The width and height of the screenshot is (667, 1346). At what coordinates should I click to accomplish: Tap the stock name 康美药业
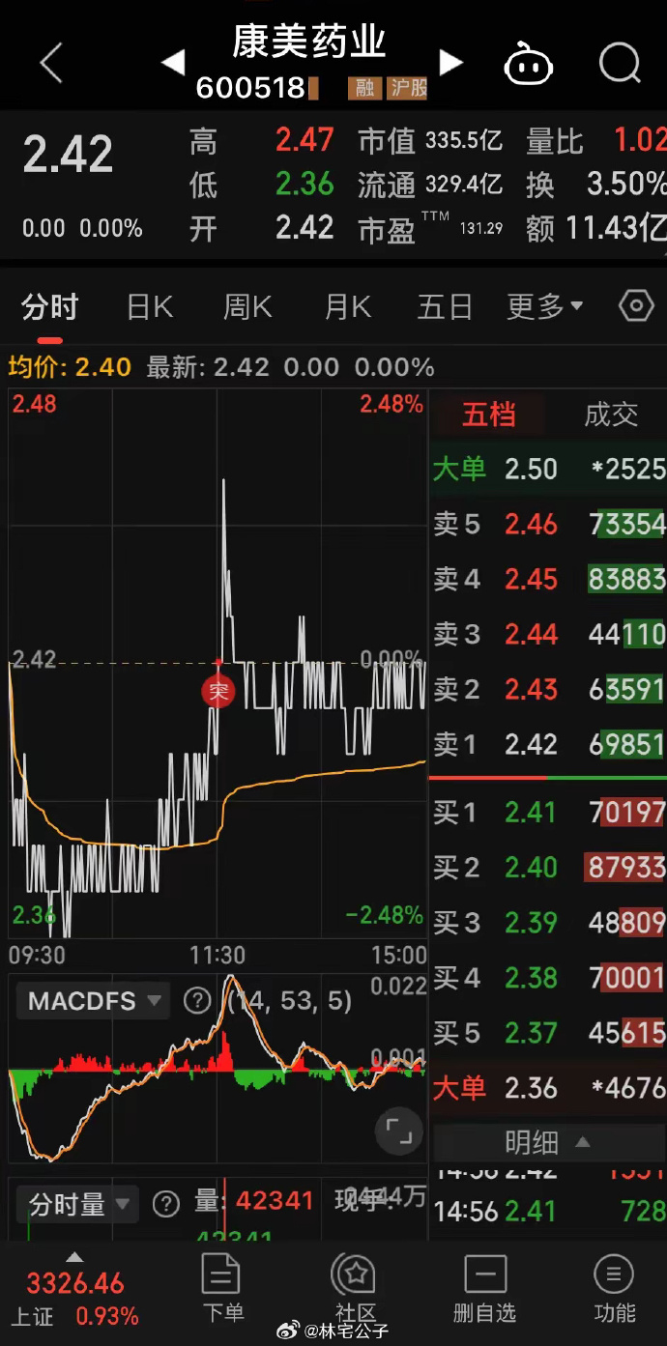309,42
